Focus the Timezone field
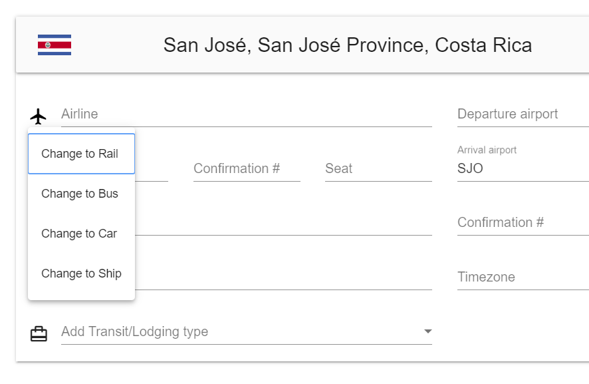Viewport: 589px width, 384px height. click(x=523, y=278)
